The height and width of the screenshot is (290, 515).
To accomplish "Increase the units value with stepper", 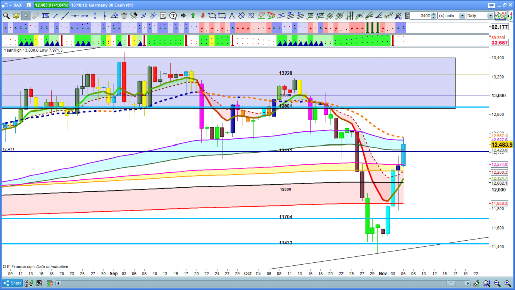I will 434,14.
